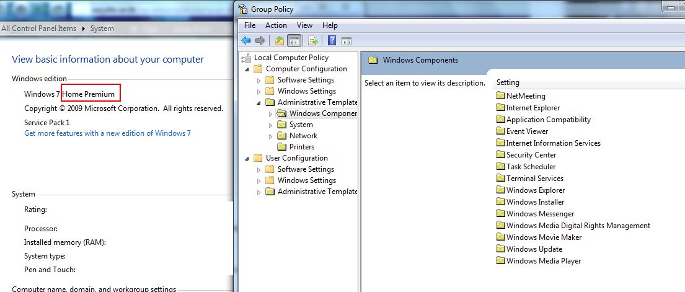Viewport: 685px width, 292px height.
Task: Click the Internet Information Services folder icon
Action: tap(501, 143)
